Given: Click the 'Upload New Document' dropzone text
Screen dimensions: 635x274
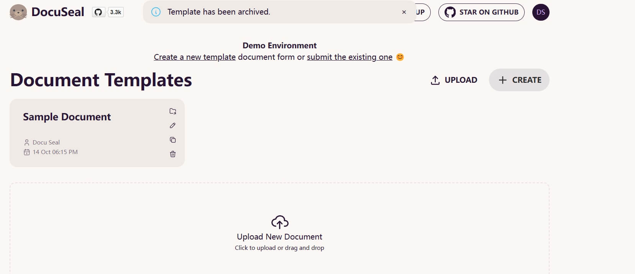Looking at the screenshot, I should tap(279, 237).
